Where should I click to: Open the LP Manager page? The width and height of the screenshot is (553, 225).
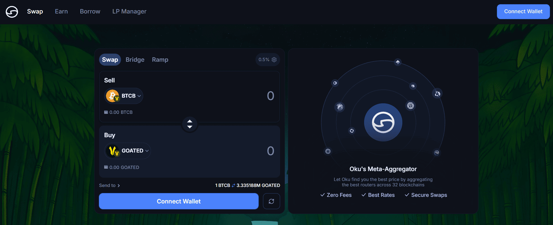(129, 11)
